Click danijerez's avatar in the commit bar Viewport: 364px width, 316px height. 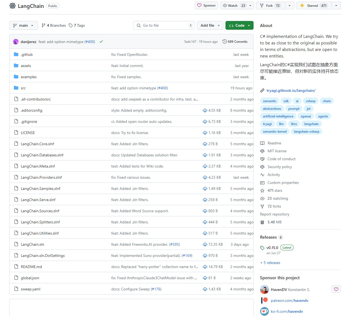[x=16, y=42]
